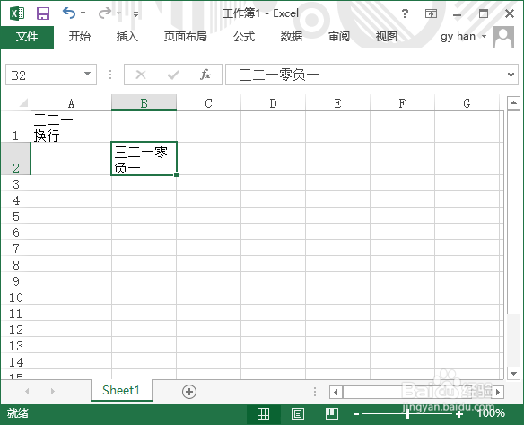Image resolution: width=524 pixels, height=425 pixels.
Task: Switch to the 审阅 ribbon tab
Action: coord(339,37)
